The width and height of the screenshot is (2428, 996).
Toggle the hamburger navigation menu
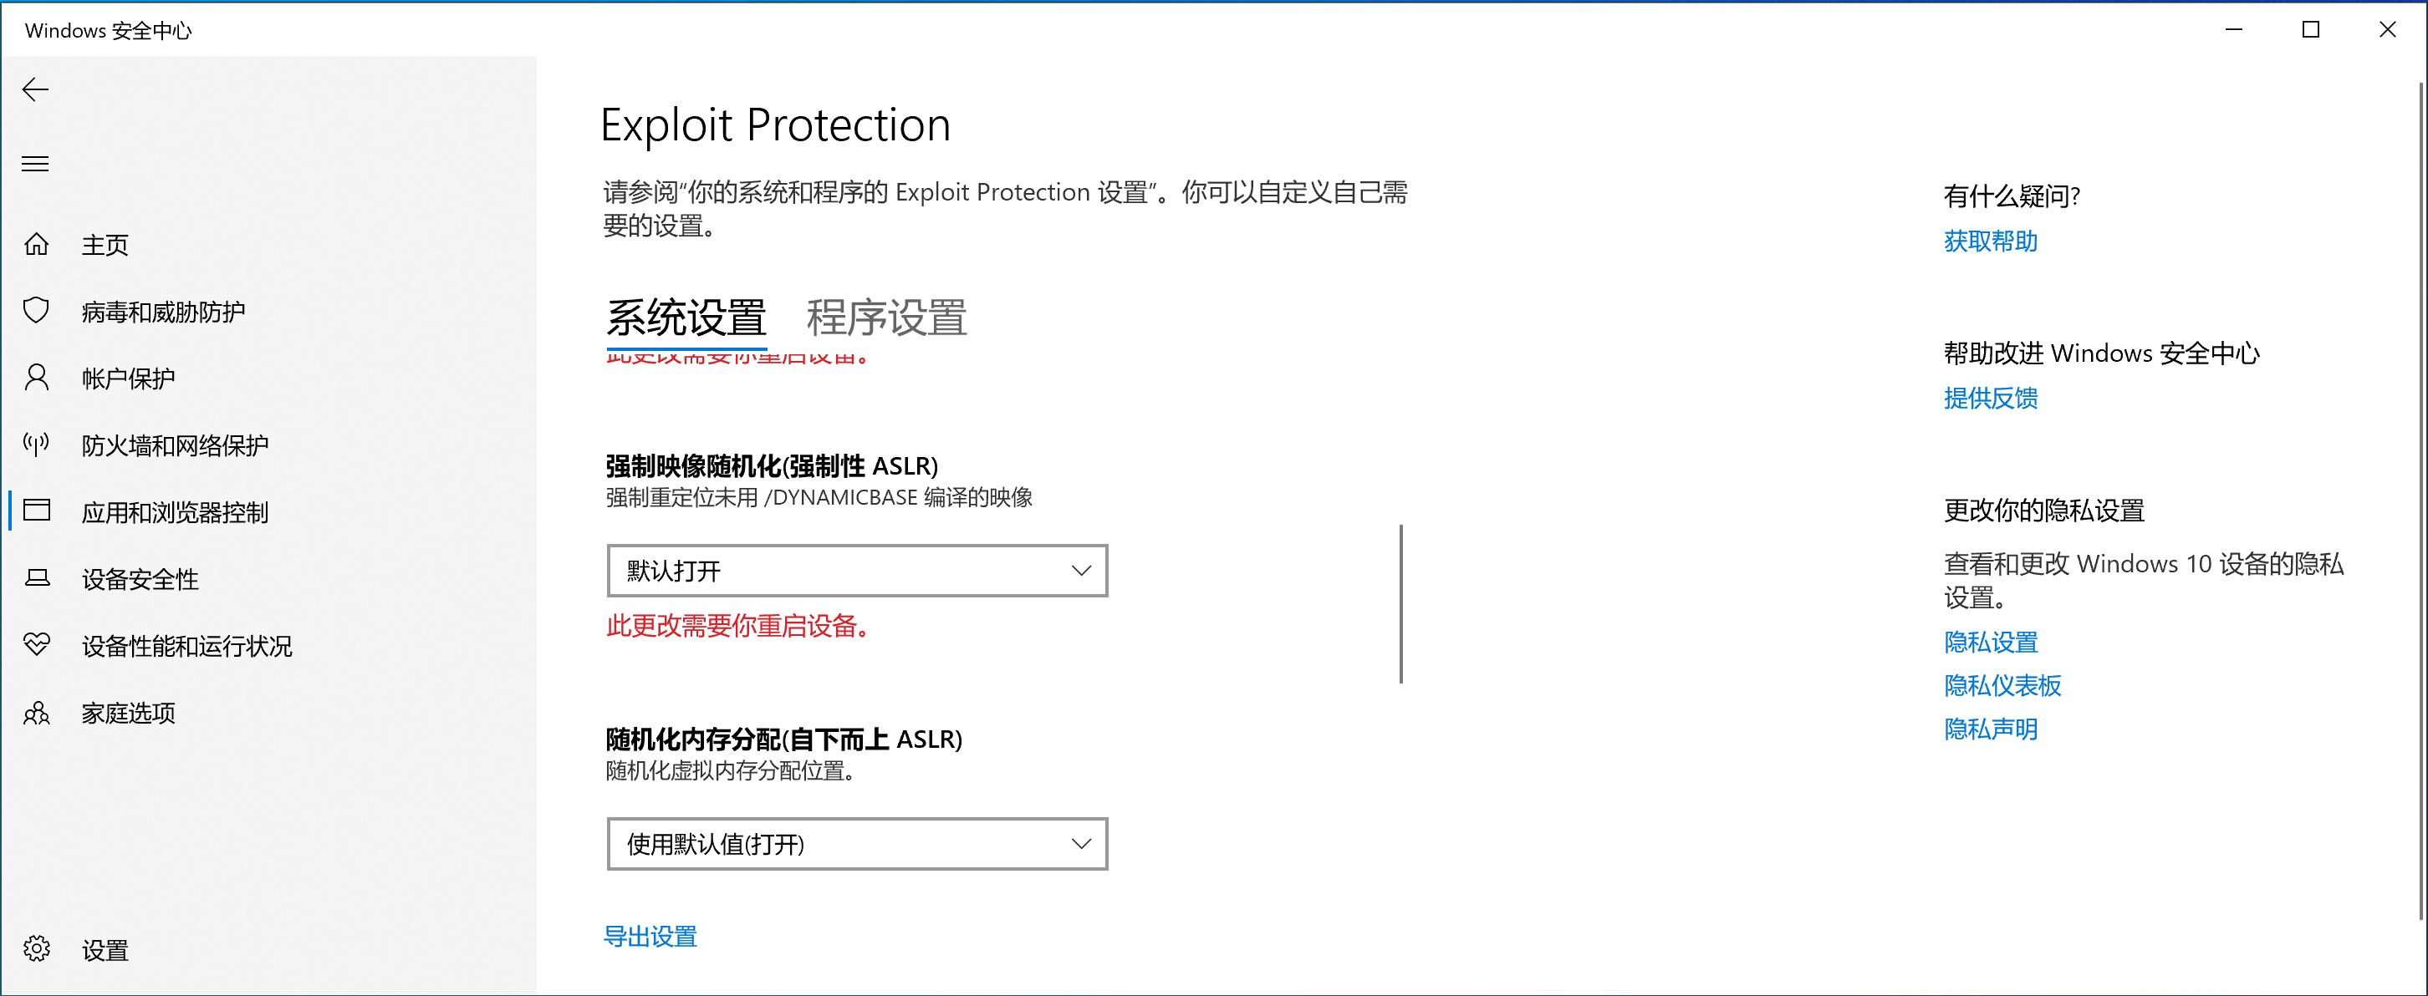[x=36, y=164]
